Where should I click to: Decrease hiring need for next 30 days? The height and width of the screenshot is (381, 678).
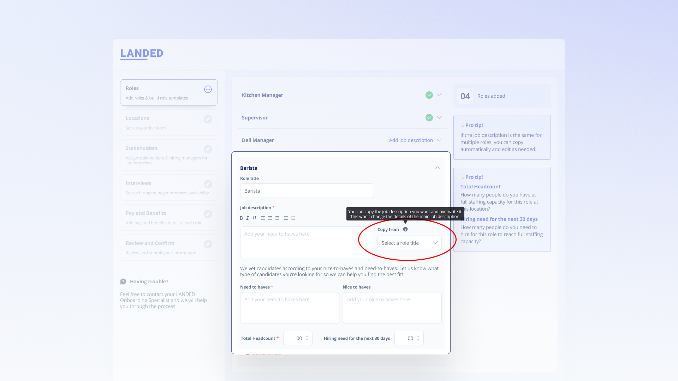pyautogui.click(x=418, y=340)
